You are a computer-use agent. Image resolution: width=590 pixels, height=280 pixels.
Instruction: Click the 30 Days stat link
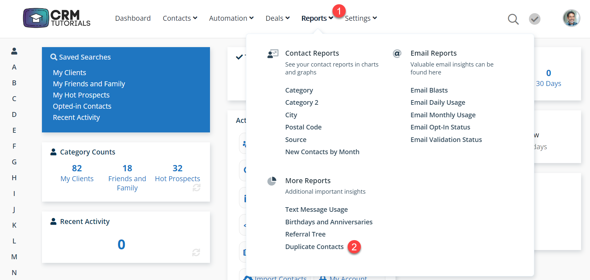548,78
